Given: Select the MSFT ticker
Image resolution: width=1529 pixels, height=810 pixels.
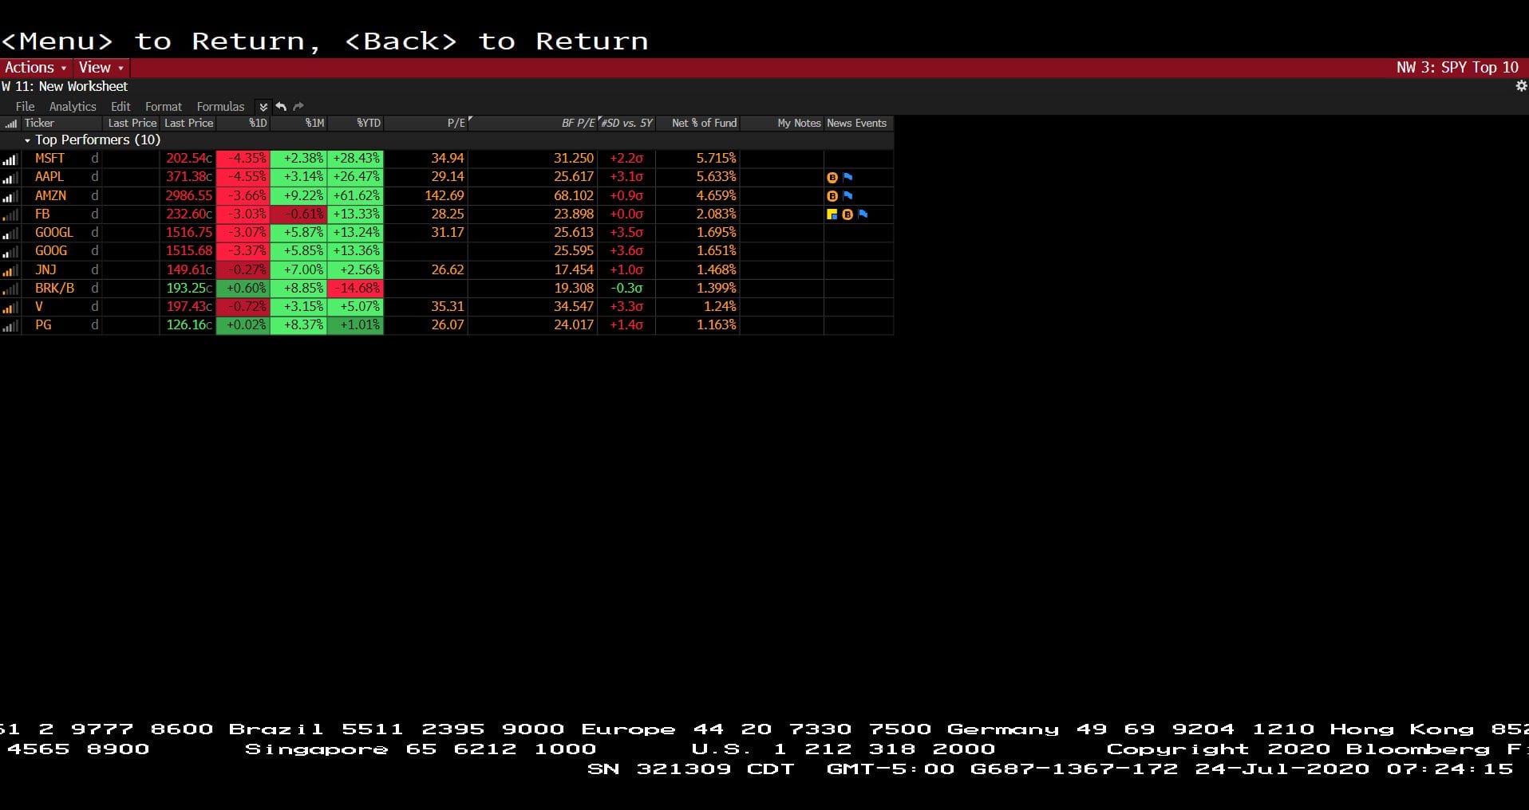Looking at the screenshot, I should click(49, 159).
